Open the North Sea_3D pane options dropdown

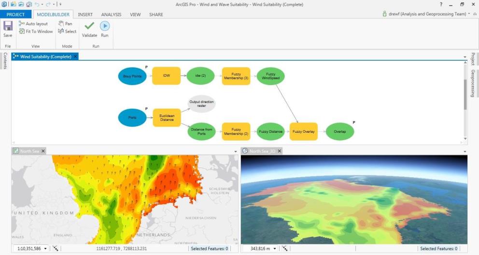coord(465,152)
